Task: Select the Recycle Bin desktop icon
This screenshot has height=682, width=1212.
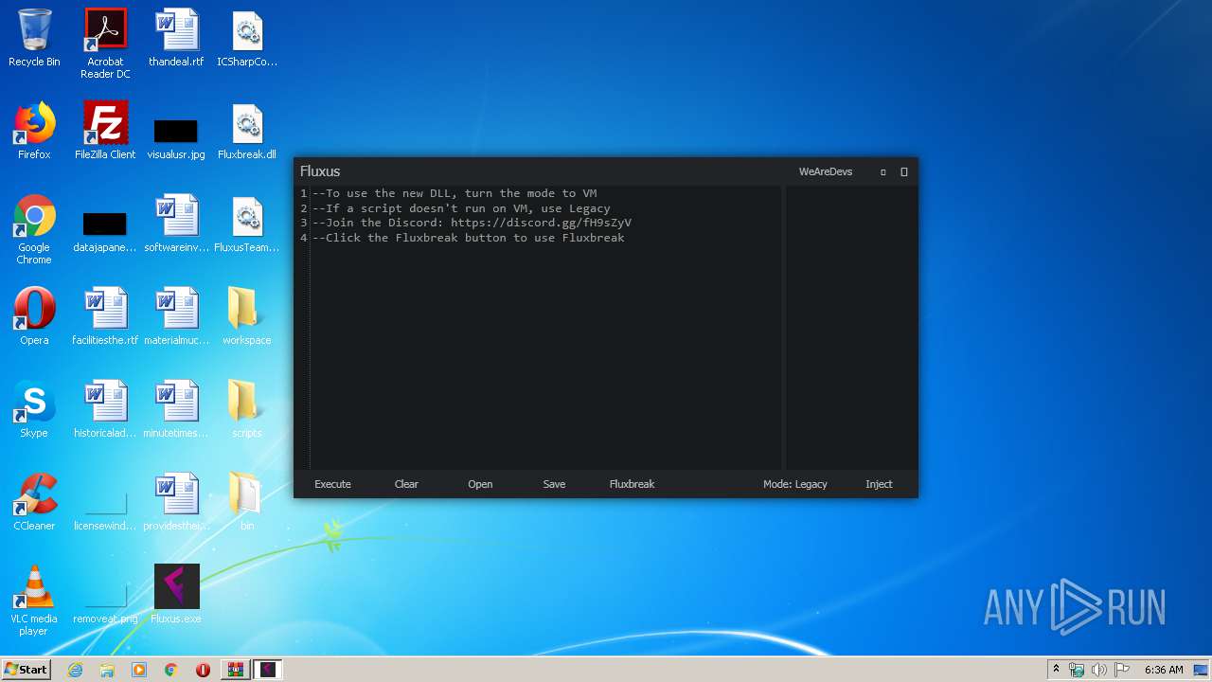Action: tap(34, 39)
